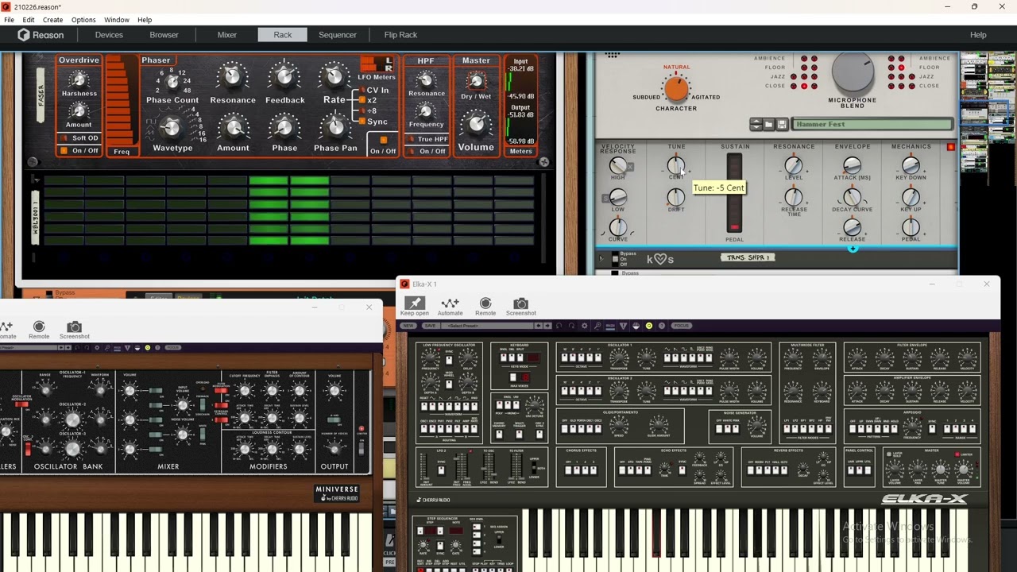Click Screenshot camera icon in Elka-X window
Screen dimensions: 1017x572
pos(520,303)
